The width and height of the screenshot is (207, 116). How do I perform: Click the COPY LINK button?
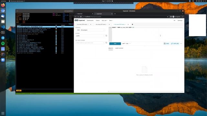(x=175, y=43)
